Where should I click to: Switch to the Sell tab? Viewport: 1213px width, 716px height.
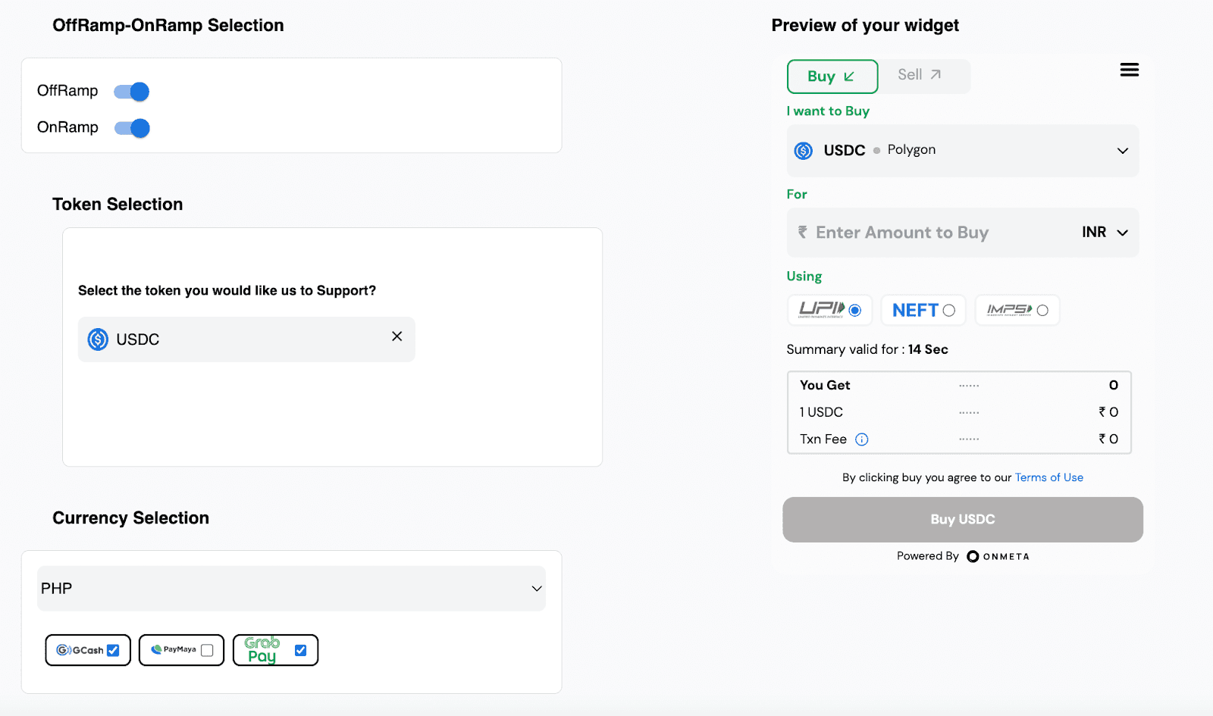tap(919, 75)
